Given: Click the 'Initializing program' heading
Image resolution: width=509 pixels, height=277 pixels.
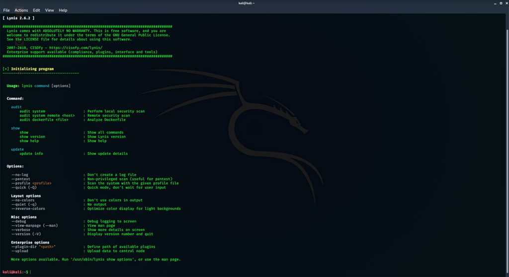Looking at the screenshot, I should (x=32, y=69).
